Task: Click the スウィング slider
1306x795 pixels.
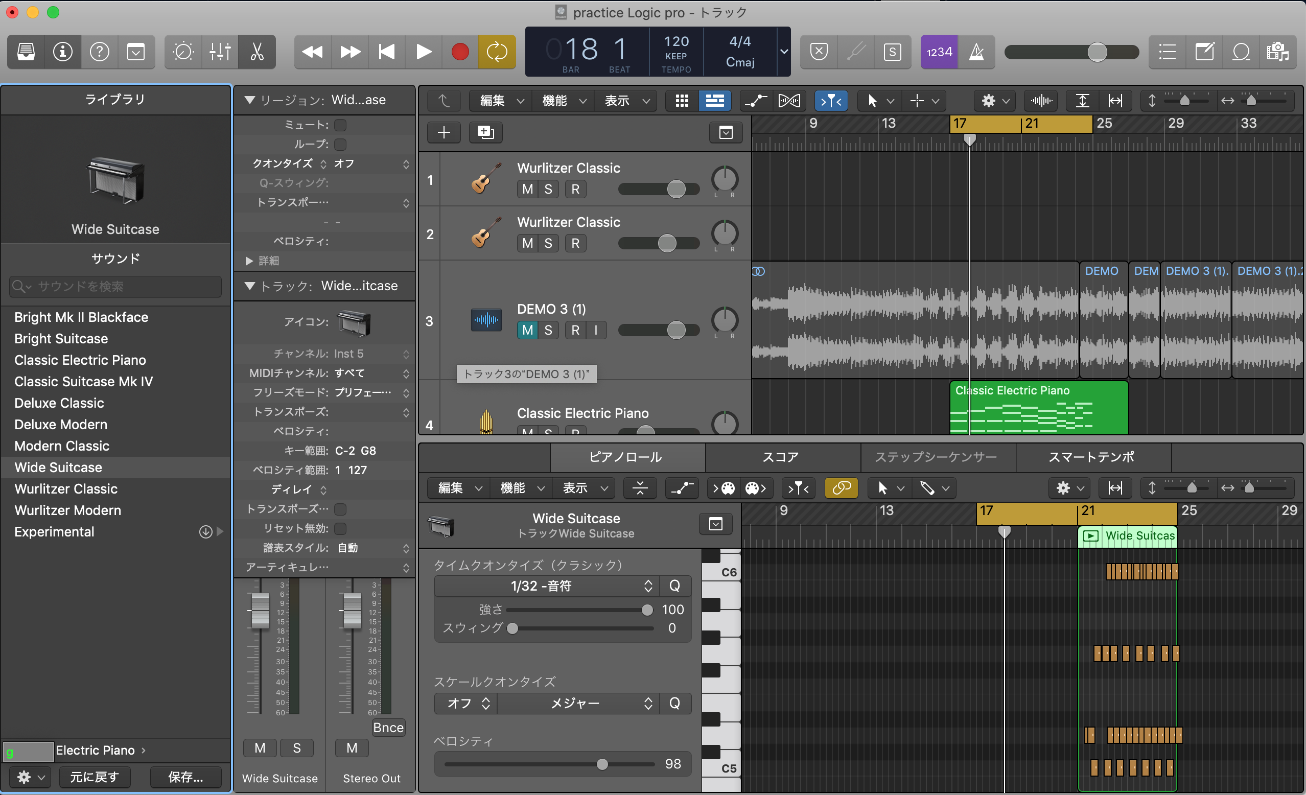Action: [580, 628]
